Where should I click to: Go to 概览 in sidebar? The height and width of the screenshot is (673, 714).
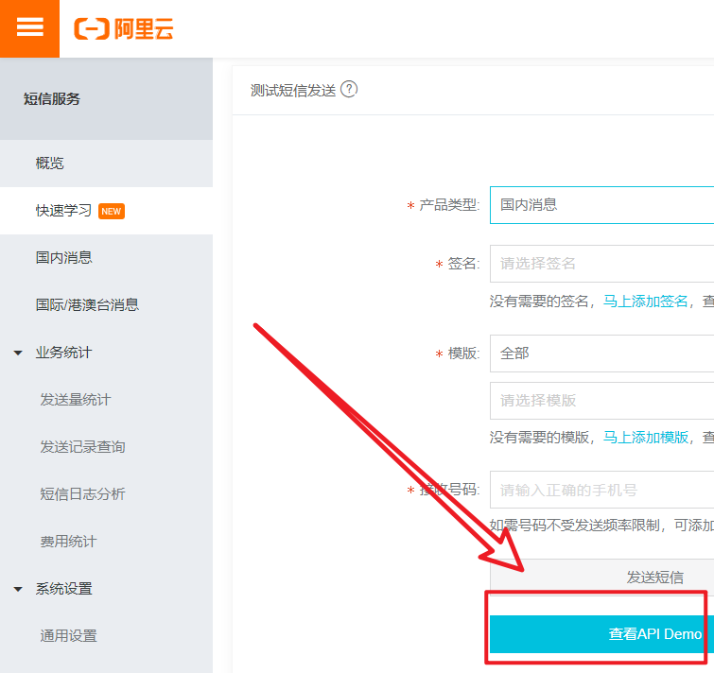click(50, 164)
